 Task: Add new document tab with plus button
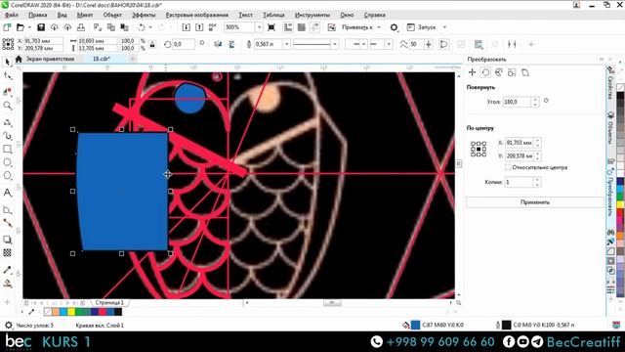tap(133, 59)
